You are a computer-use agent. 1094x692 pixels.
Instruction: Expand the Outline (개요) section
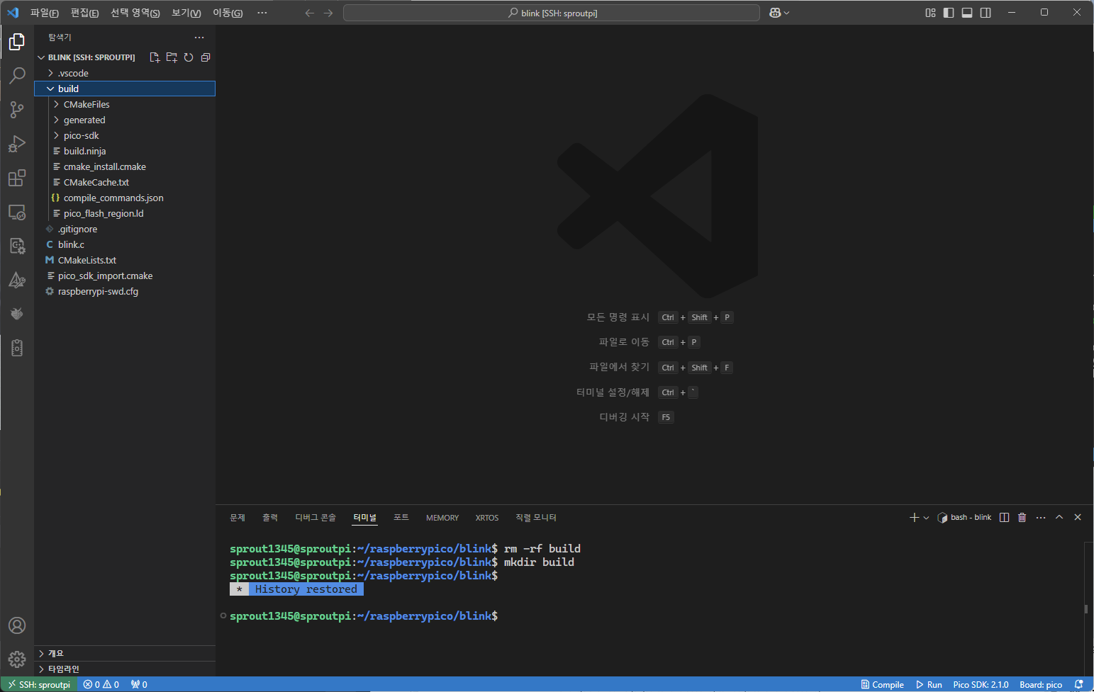pos(125,653)
